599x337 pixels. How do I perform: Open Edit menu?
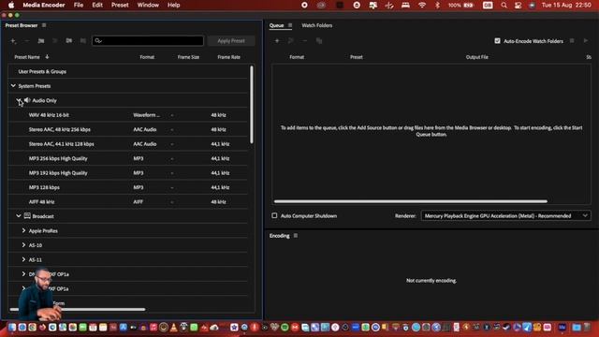97,5
